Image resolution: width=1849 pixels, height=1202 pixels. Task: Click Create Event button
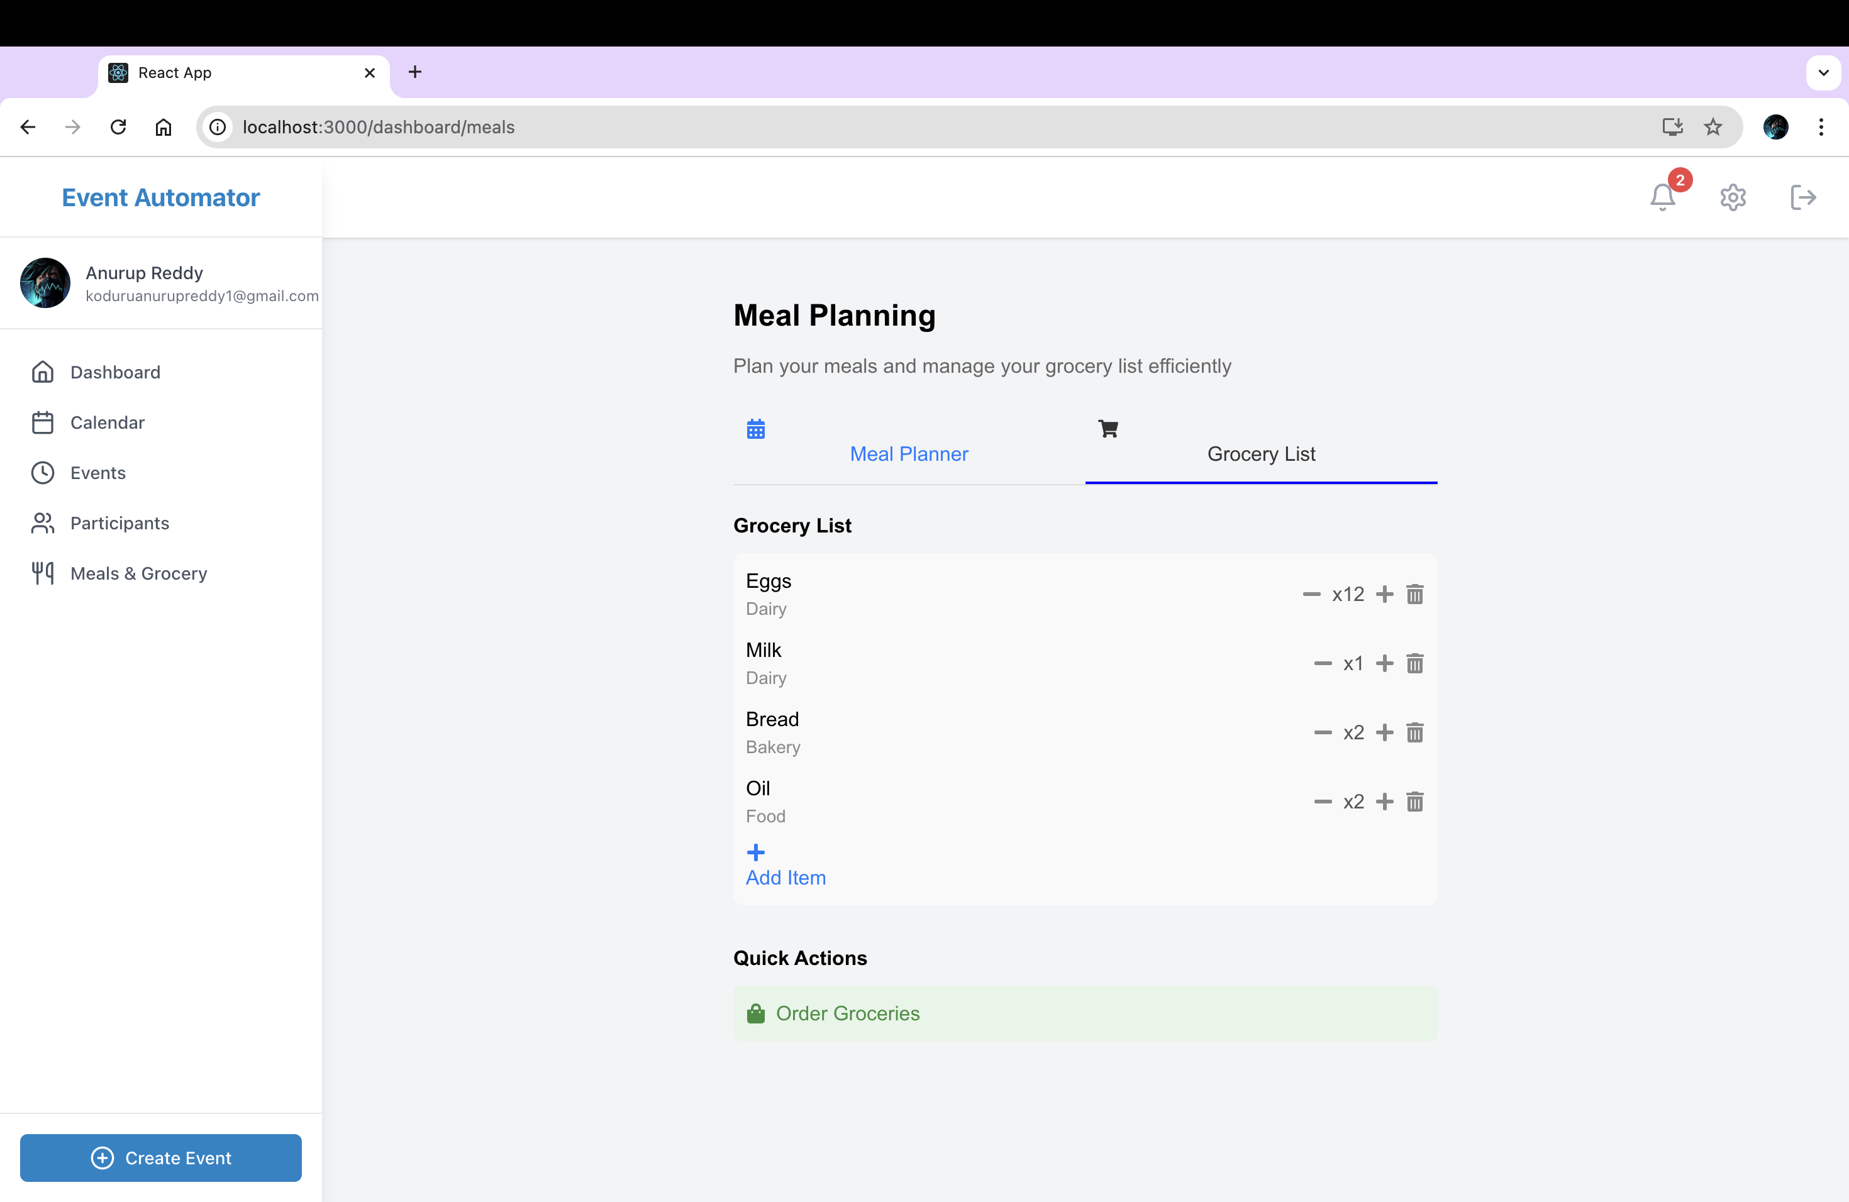(161, 1157)
